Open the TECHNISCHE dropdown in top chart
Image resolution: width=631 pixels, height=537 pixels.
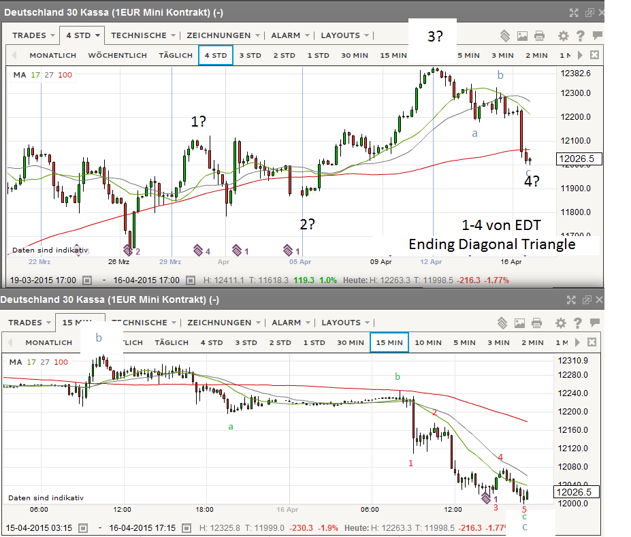click(x=143, y=35)
